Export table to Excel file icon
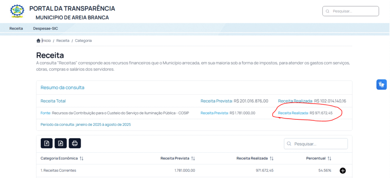Image resolution: width=390 pixels, height=178 pixels. tap(46, 143)
